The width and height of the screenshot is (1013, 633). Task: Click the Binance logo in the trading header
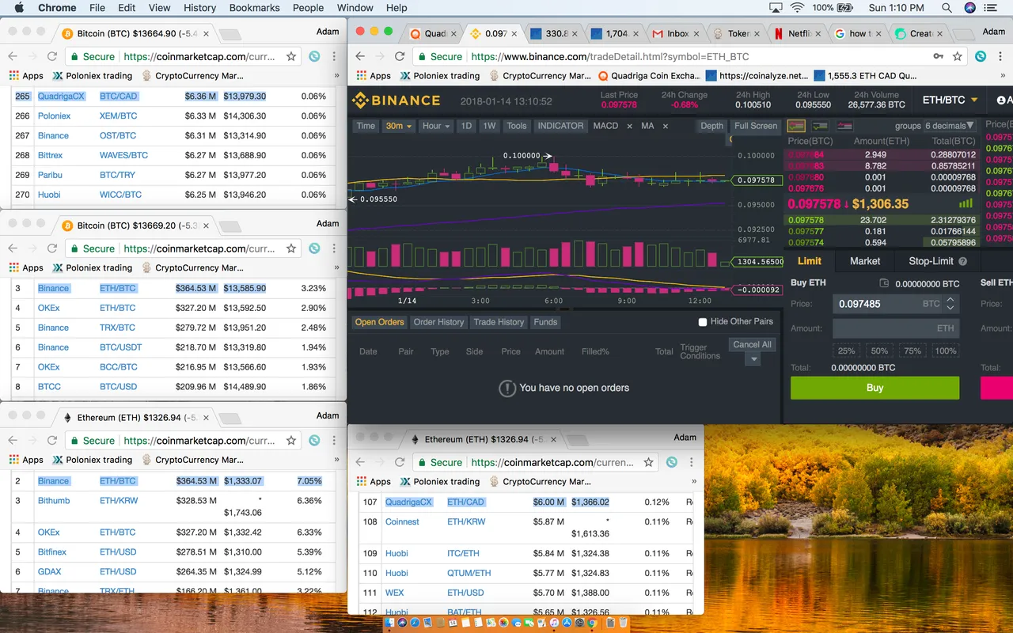coord(396,100)
